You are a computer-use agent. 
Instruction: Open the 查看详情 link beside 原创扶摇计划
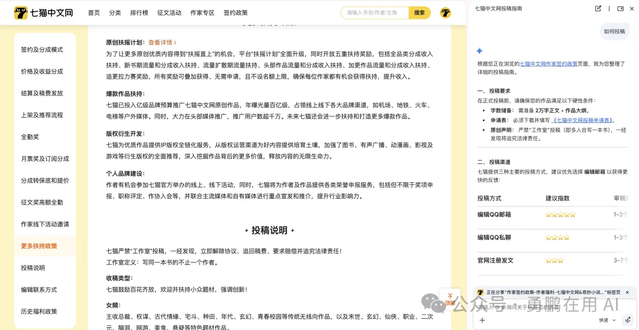(x=162, y=43)
